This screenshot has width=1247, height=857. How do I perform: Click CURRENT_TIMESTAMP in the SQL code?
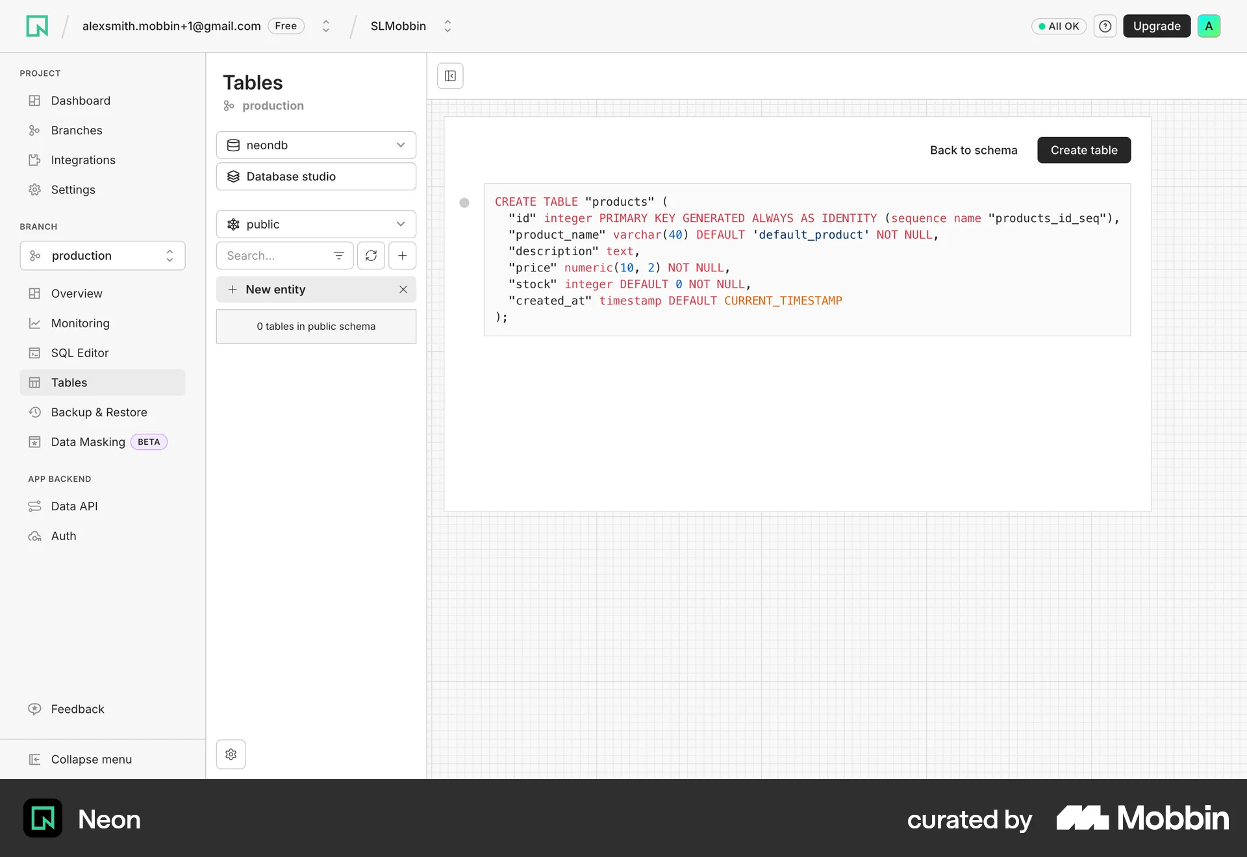(783, 301)
